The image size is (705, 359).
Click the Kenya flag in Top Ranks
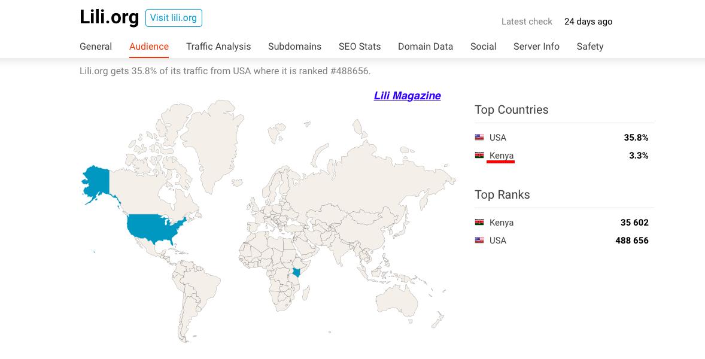pos(479,223)
